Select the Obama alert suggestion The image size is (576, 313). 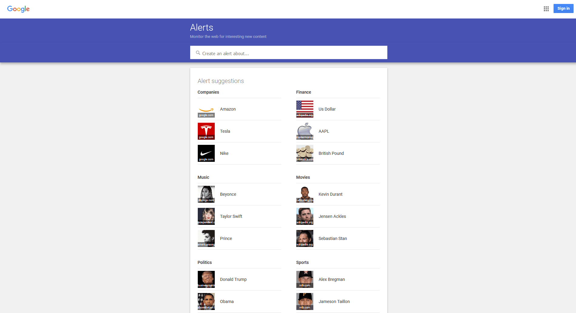(x=227, y=301)
